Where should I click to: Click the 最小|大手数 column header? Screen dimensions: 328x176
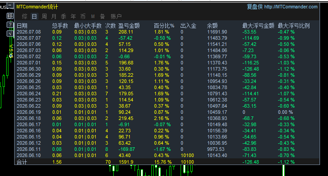(88, 26)
